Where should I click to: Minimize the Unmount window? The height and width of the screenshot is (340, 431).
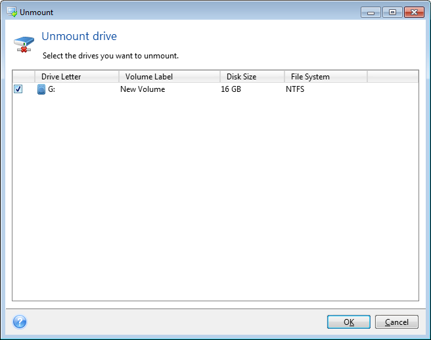tap(371, 12)
